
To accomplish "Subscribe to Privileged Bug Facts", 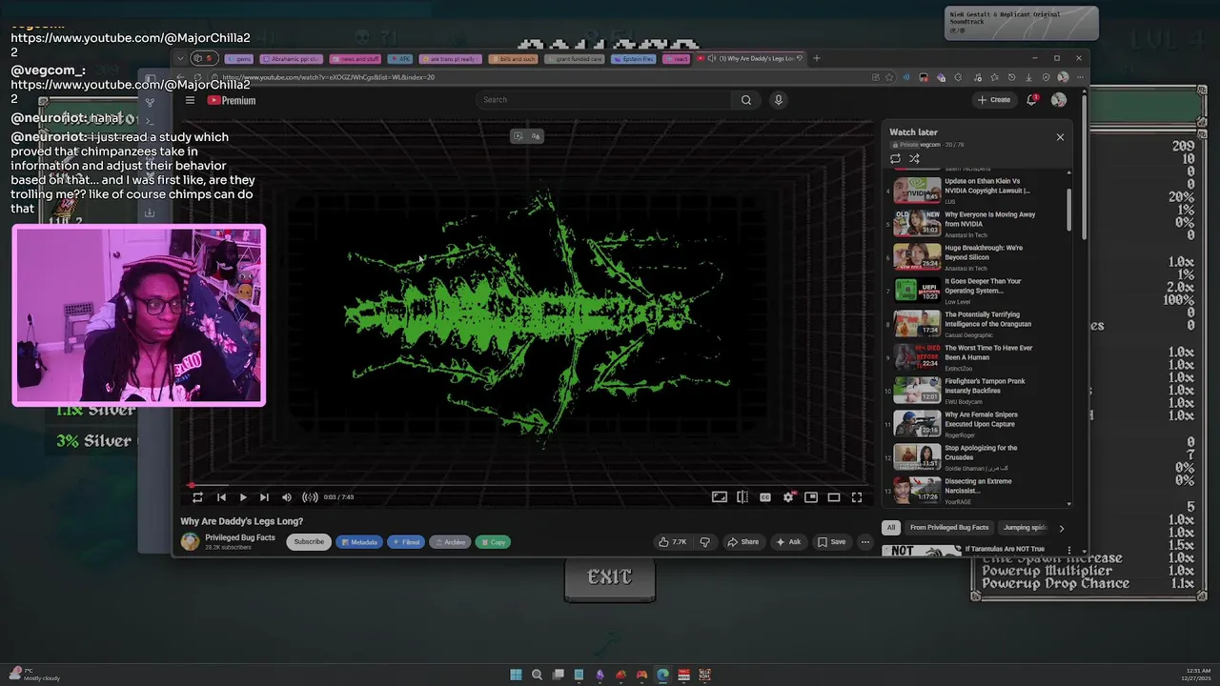I will pyautogui.click(x=309, y=542).
